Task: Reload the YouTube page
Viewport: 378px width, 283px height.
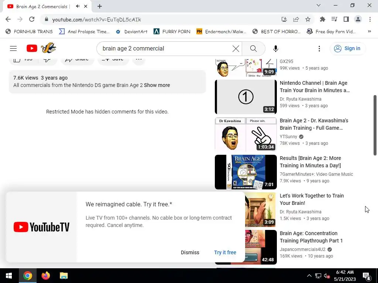Action: point(32,20)
